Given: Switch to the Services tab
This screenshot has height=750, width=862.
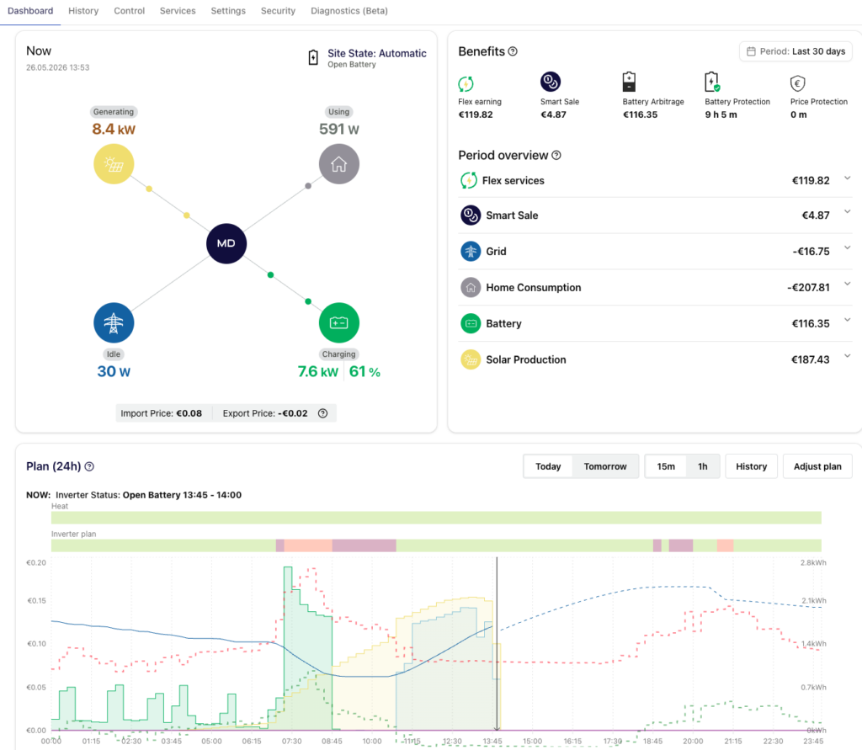Looking at the screenshot, I should pos(178,11).
